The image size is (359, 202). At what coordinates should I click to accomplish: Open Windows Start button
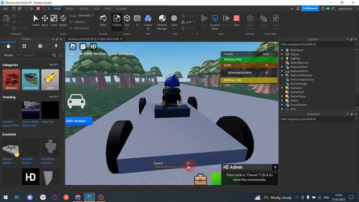click(6, 198)
